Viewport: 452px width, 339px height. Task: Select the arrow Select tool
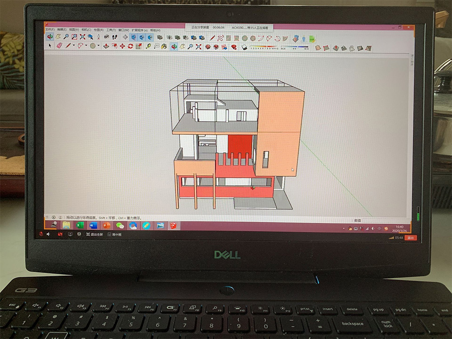click(x=50, y=46)
